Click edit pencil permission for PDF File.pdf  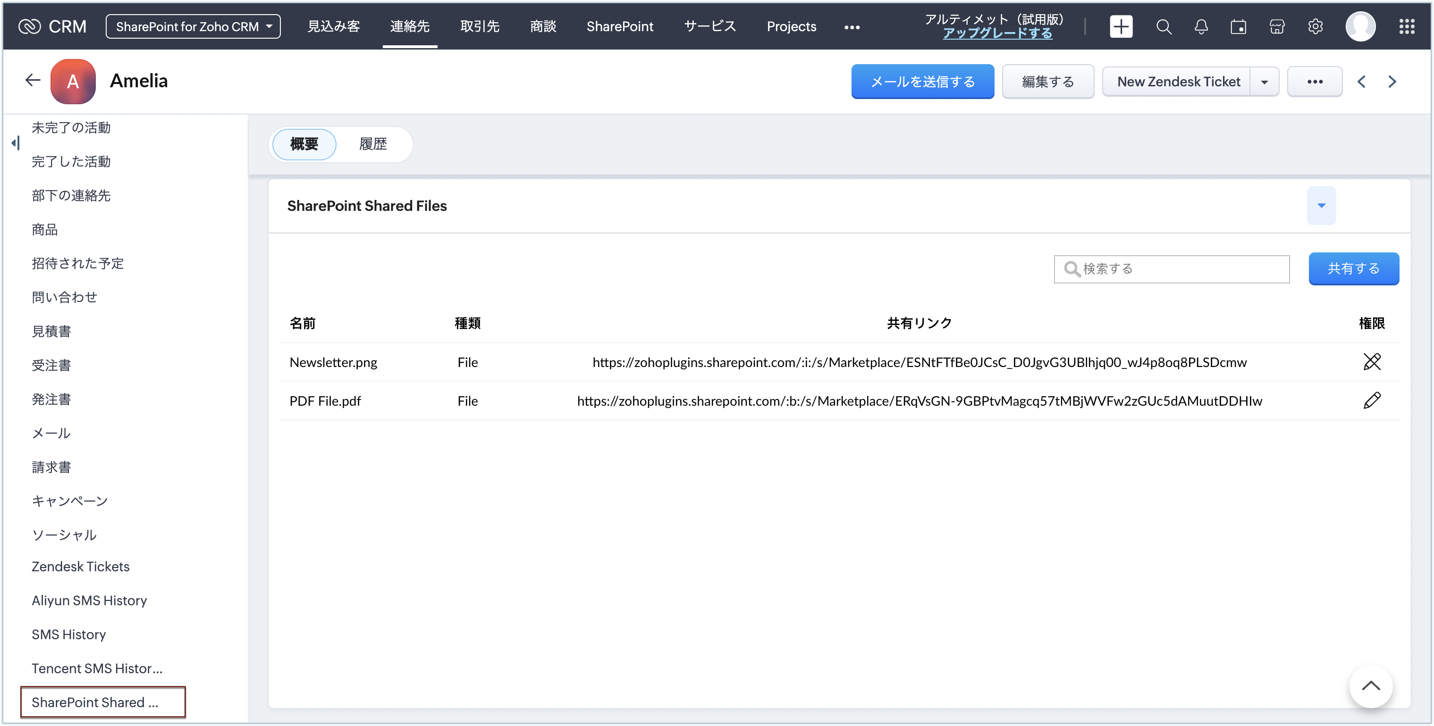[x=1372, y=401]
